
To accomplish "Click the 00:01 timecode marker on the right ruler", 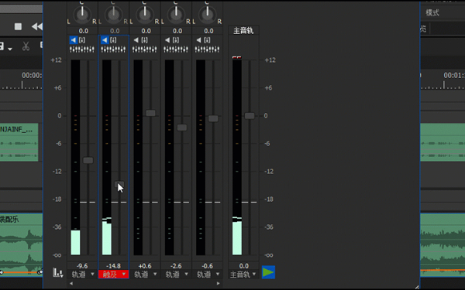I will point(454,76).
